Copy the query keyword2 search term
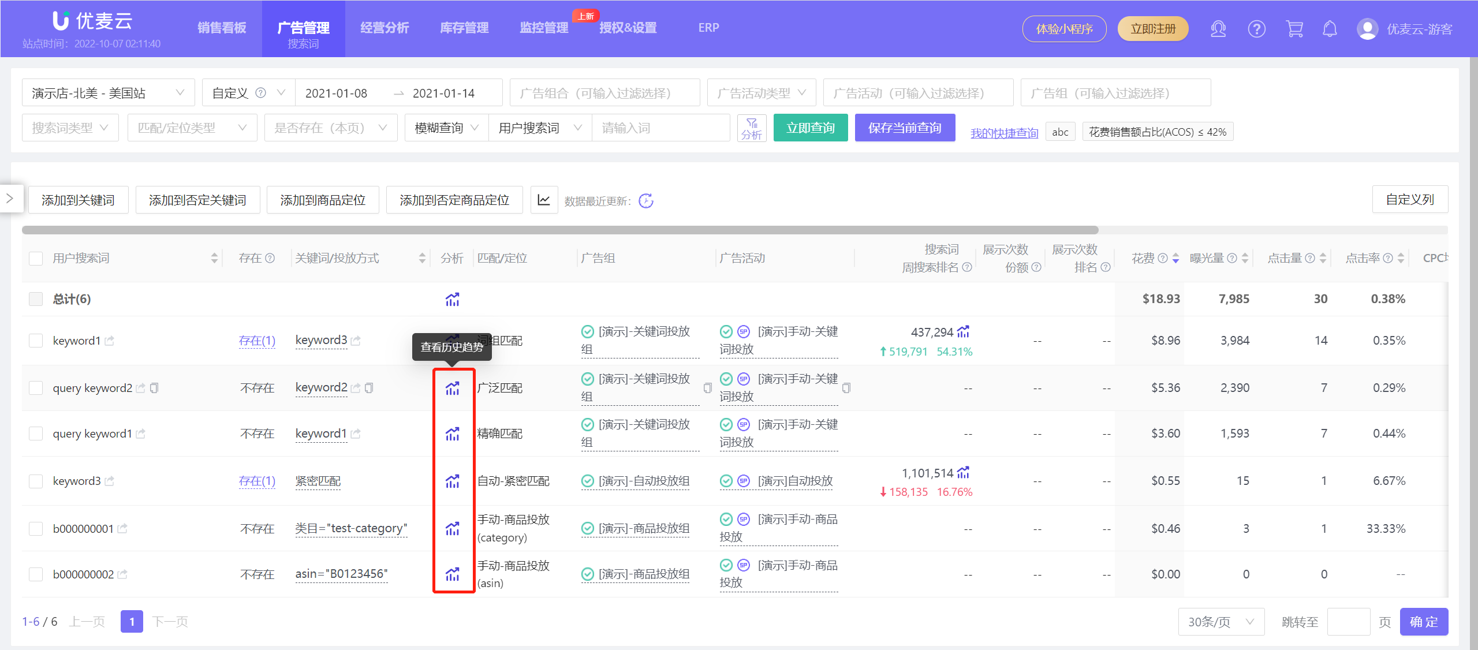The image size is (1478, 650). click(154, 388)
